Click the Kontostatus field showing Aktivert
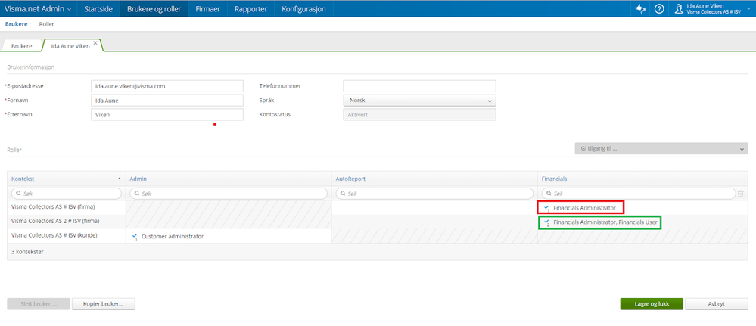This screenshot has width=756, height=326. (419, 115)
